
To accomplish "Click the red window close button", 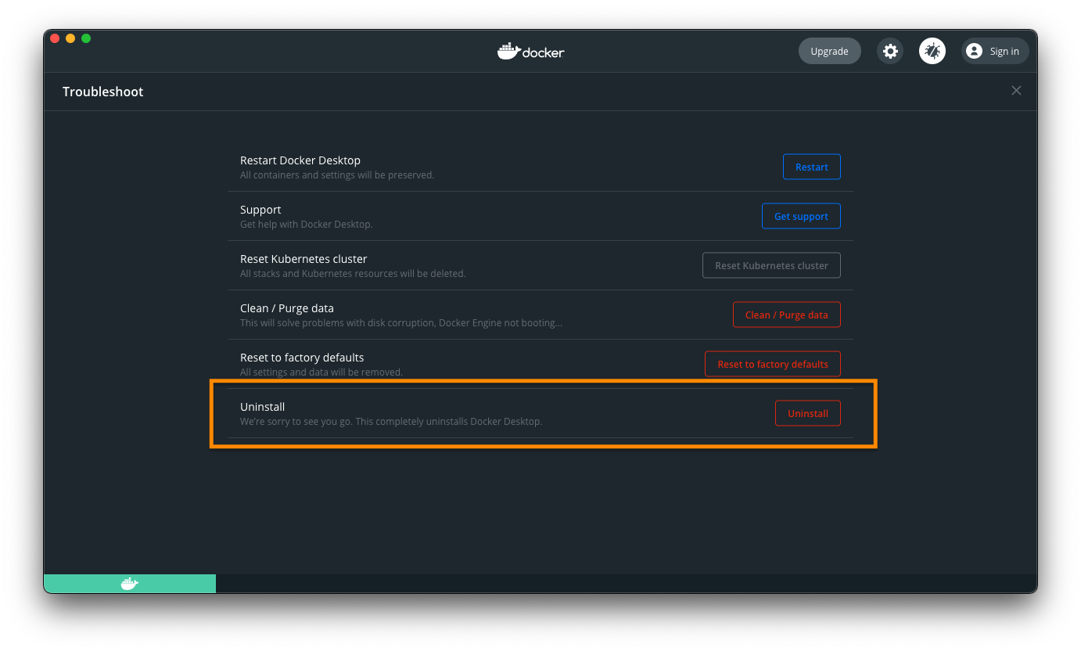I will [55, 38].
